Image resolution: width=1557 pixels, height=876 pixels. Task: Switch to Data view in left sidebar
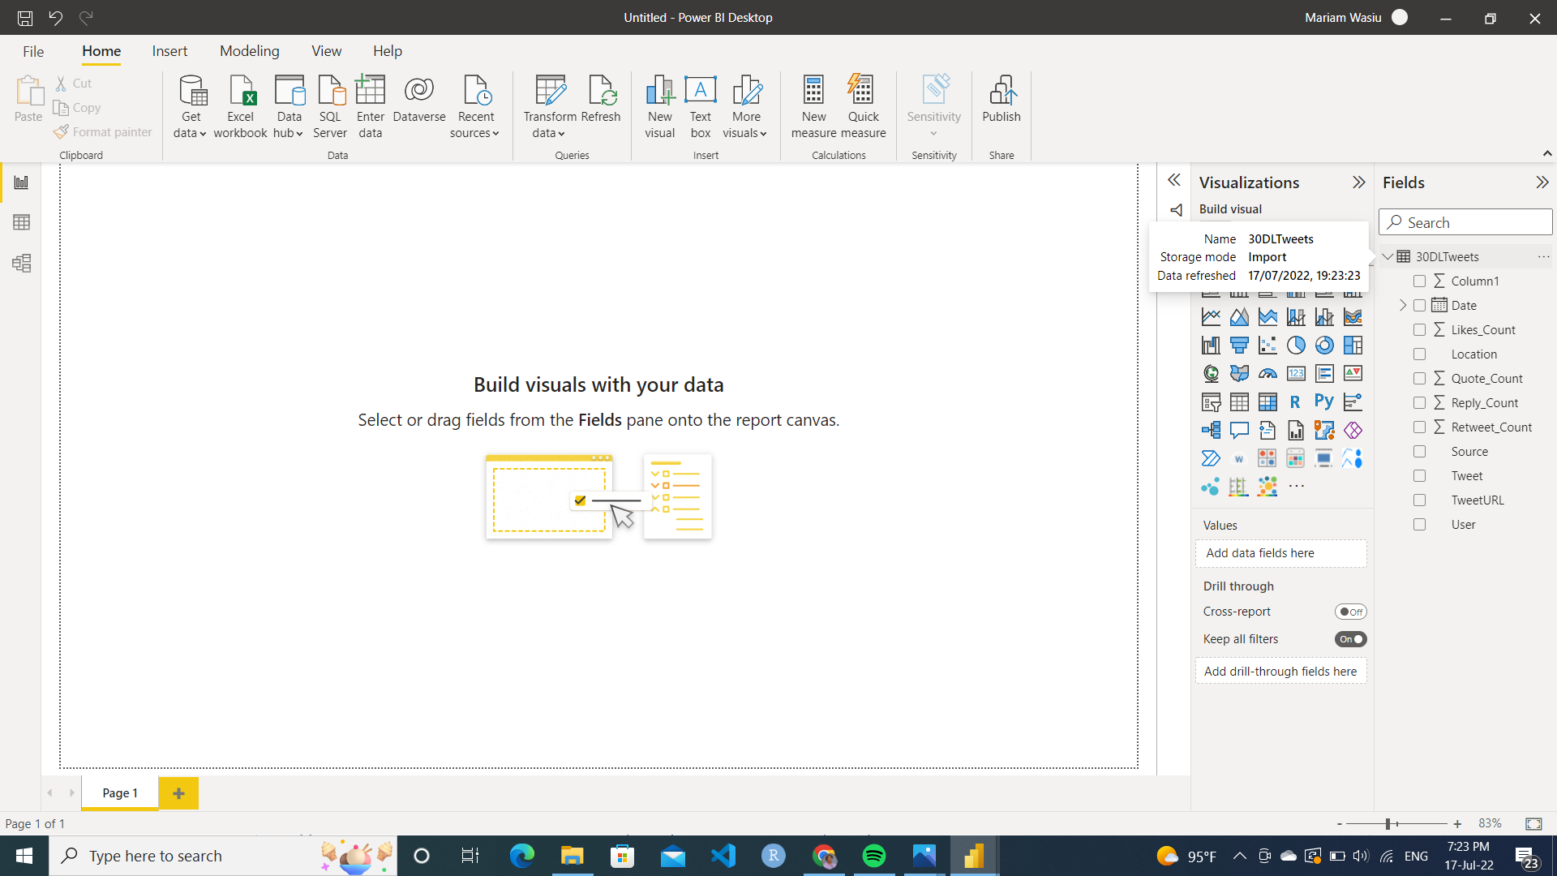(22, 222)
